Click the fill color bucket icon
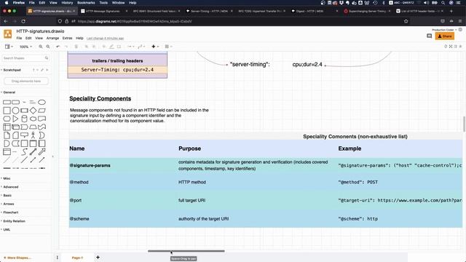This screenshot has width=466, height=262. click(x=104, y=47)
